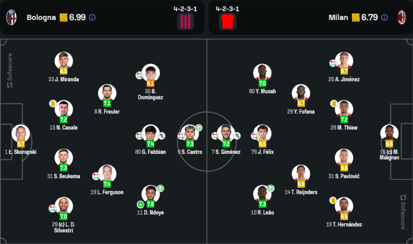This screenshot has height=244, width=413.
Task: Click L. Ferguson's 7.4 rating badge
Action: pos(107,184)
